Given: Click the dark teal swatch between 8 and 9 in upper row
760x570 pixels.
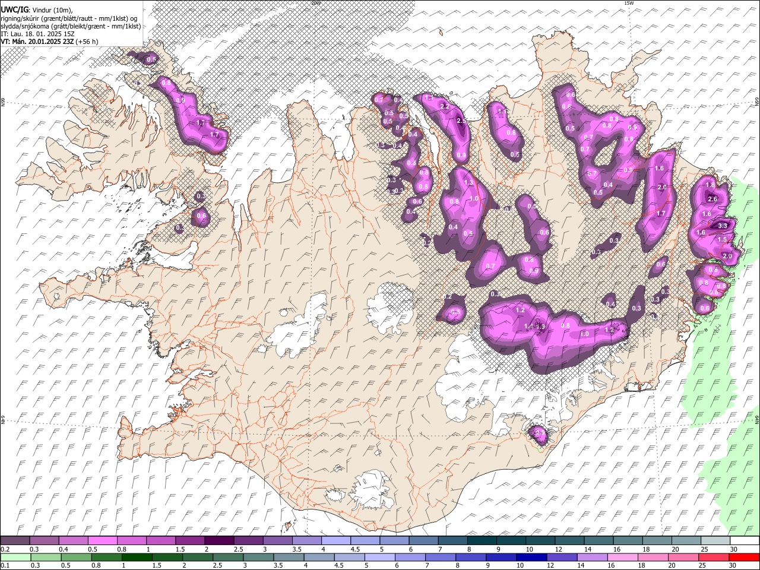Looking at the screenshot, I should (x=482, y=540).
